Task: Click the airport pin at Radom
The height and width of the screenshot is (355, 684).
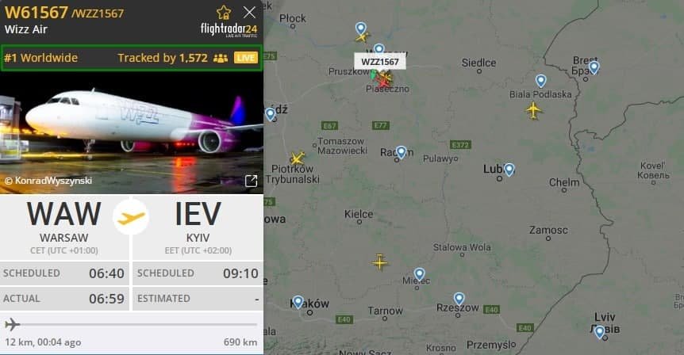Action: tap(401, 152)
